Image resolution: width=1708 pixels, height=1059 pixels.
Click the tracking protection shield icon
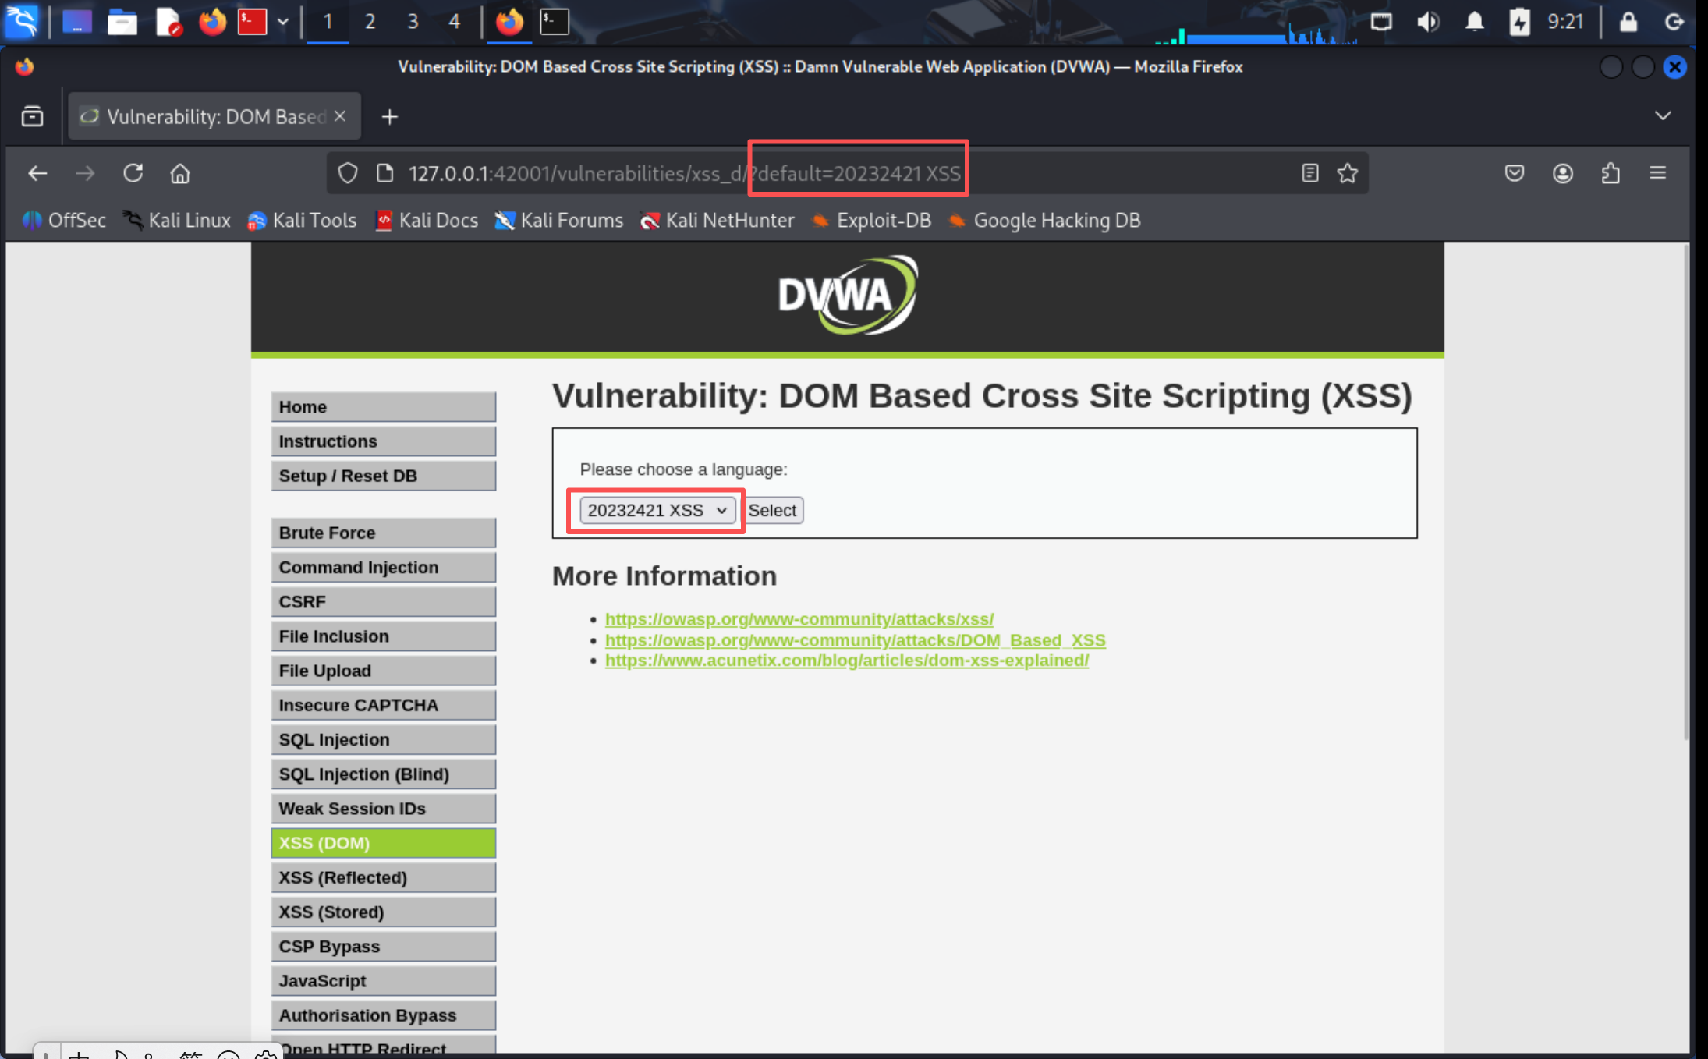[x=348, y=173]
